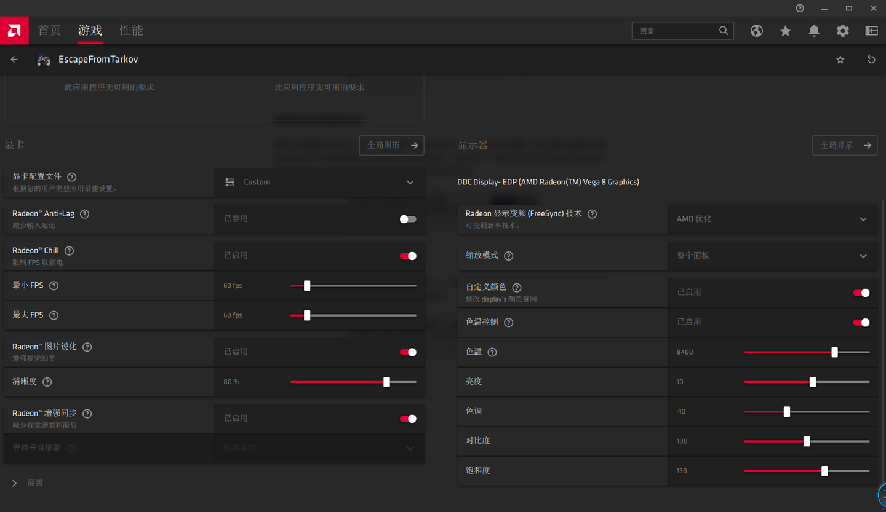Viewport: 886px width, 512px height.
Task: Reset the EscapeFromTarkov profile with the reset icon
Action: pyautogui.click(x=871, y=60)
